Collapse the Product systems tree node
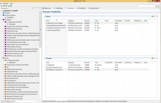Screen dimensions: 161x103 (2, 15)
